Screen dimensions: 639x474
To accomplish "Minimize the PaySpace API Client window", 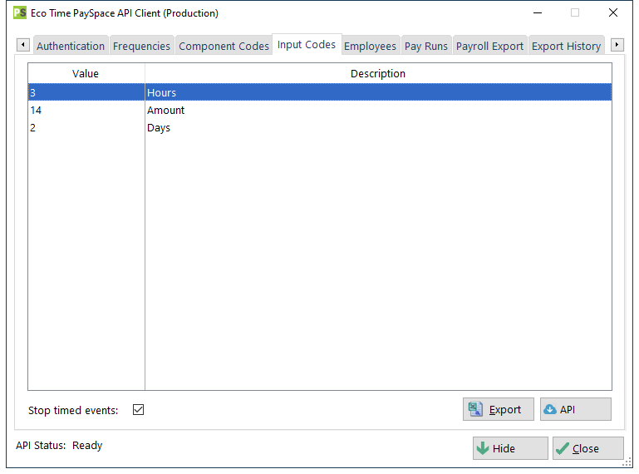I will pyautogui.click(x=538, y=13).
